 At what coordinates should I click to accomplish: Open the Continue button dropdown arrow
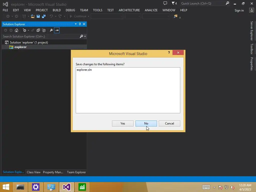pyautogui.click(x=88, y=16)
